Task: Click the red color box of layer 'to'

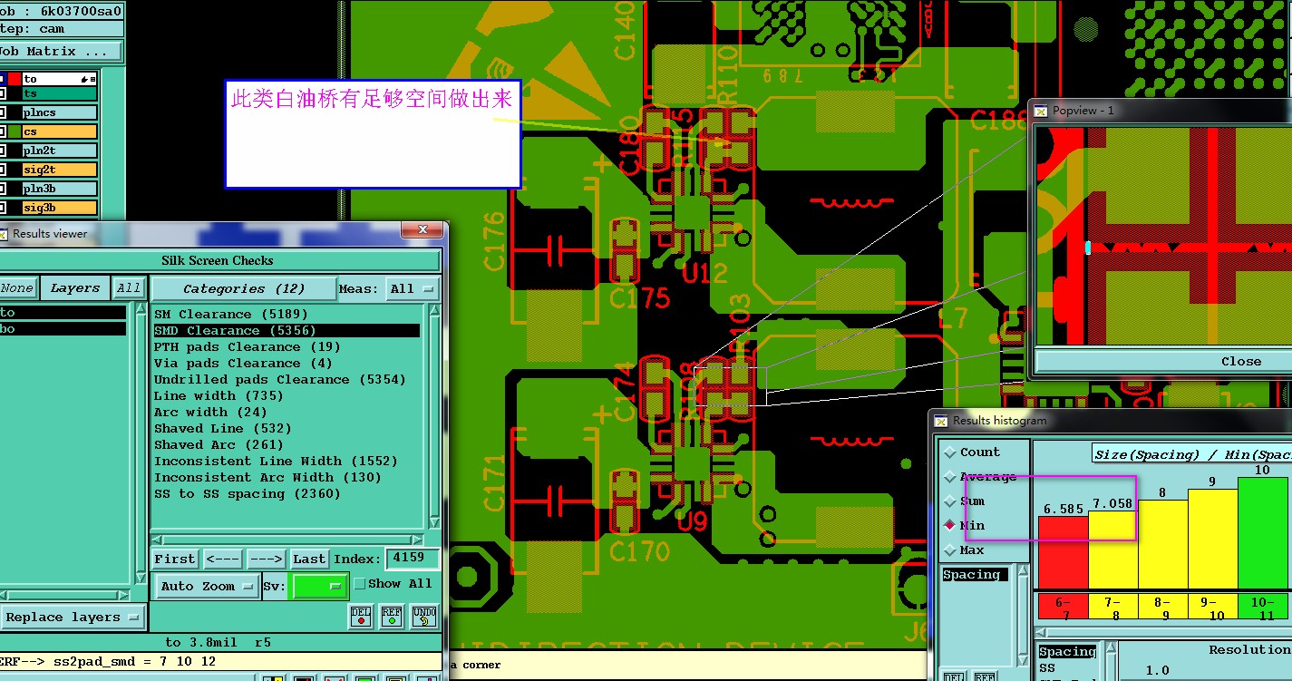Action: (x=15, y=79)
